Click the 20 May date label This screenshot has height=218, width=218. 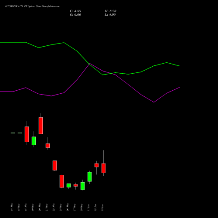tap(40, 207)
